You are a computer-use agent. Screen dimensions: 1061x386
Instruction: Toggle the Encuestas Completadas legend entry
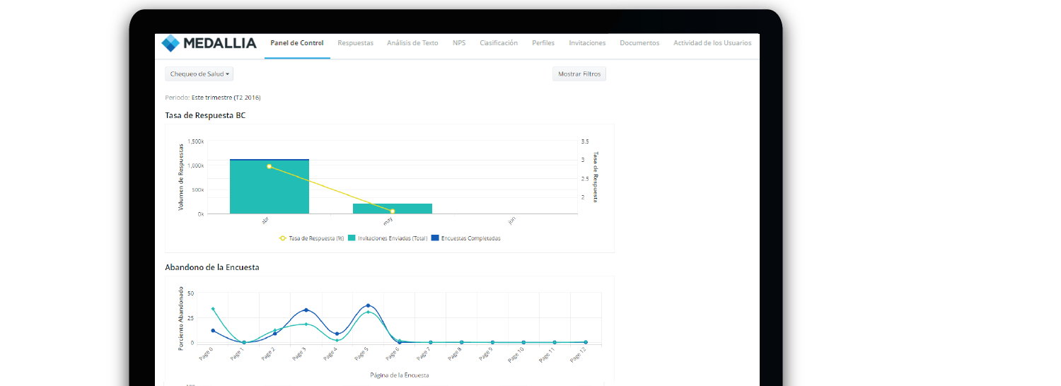pyautogui.click(x=465, y=238)
